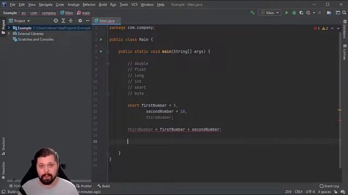Expand all icon in Project panel
This screenshot has height=195, width=348.
63,21
